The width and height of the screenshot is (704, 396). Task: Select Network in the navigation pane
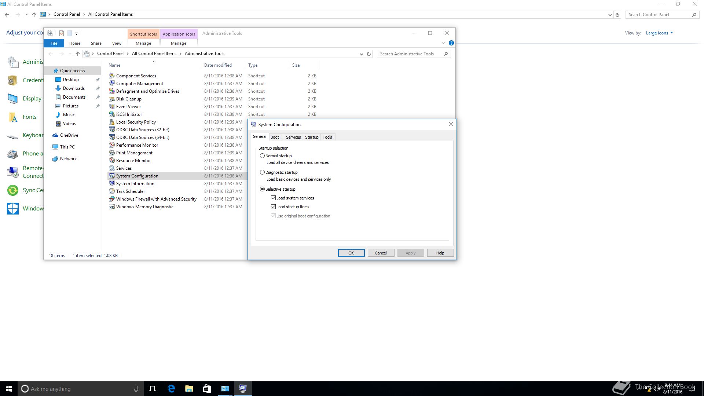click(x=68, y=159)
